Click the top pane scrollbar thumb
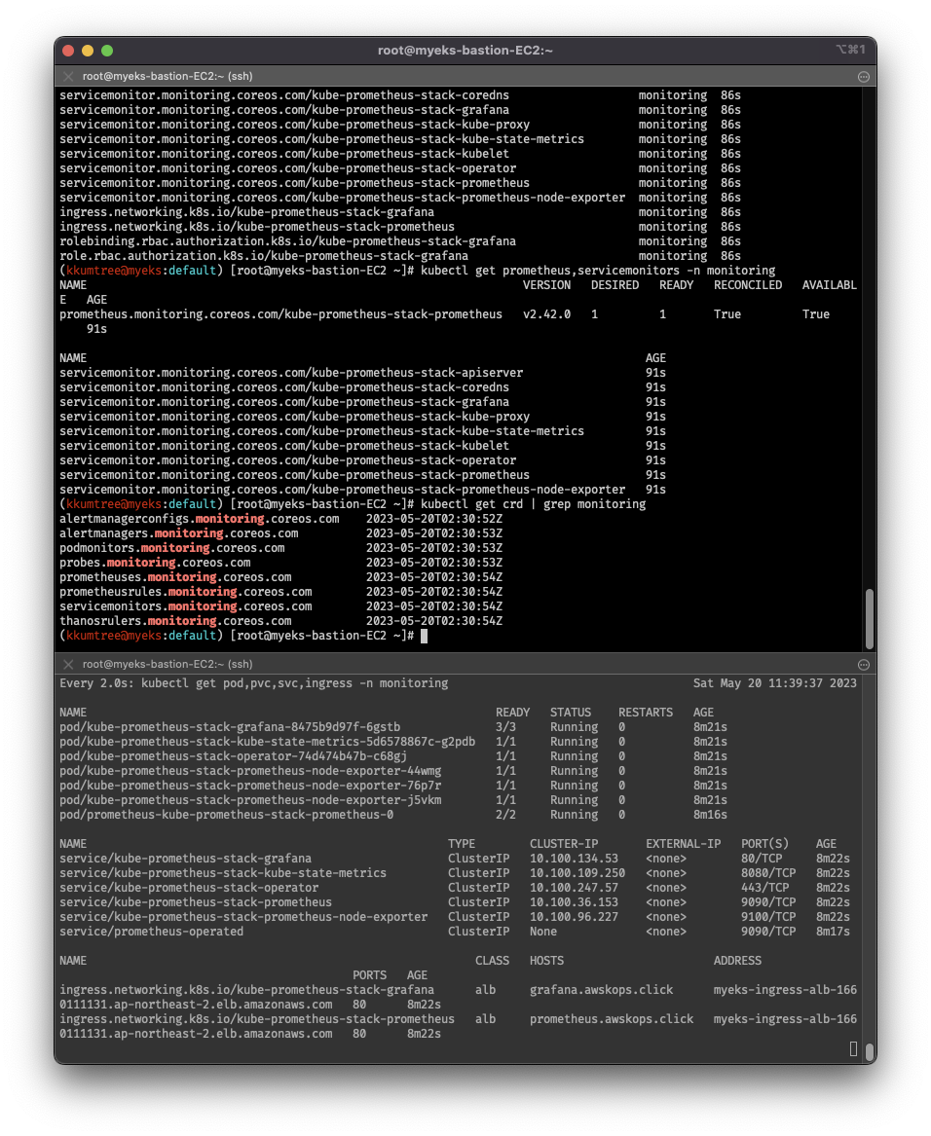The width and height of the screenshot is (931, 1136). click(870, 619)
